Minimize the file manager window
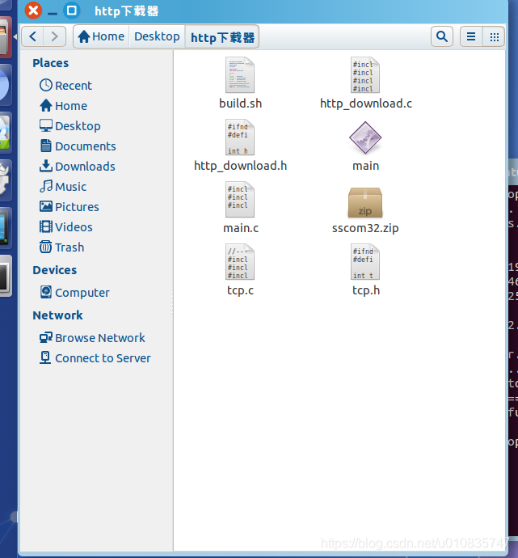 pyautogui.click(x=53, y=14)
